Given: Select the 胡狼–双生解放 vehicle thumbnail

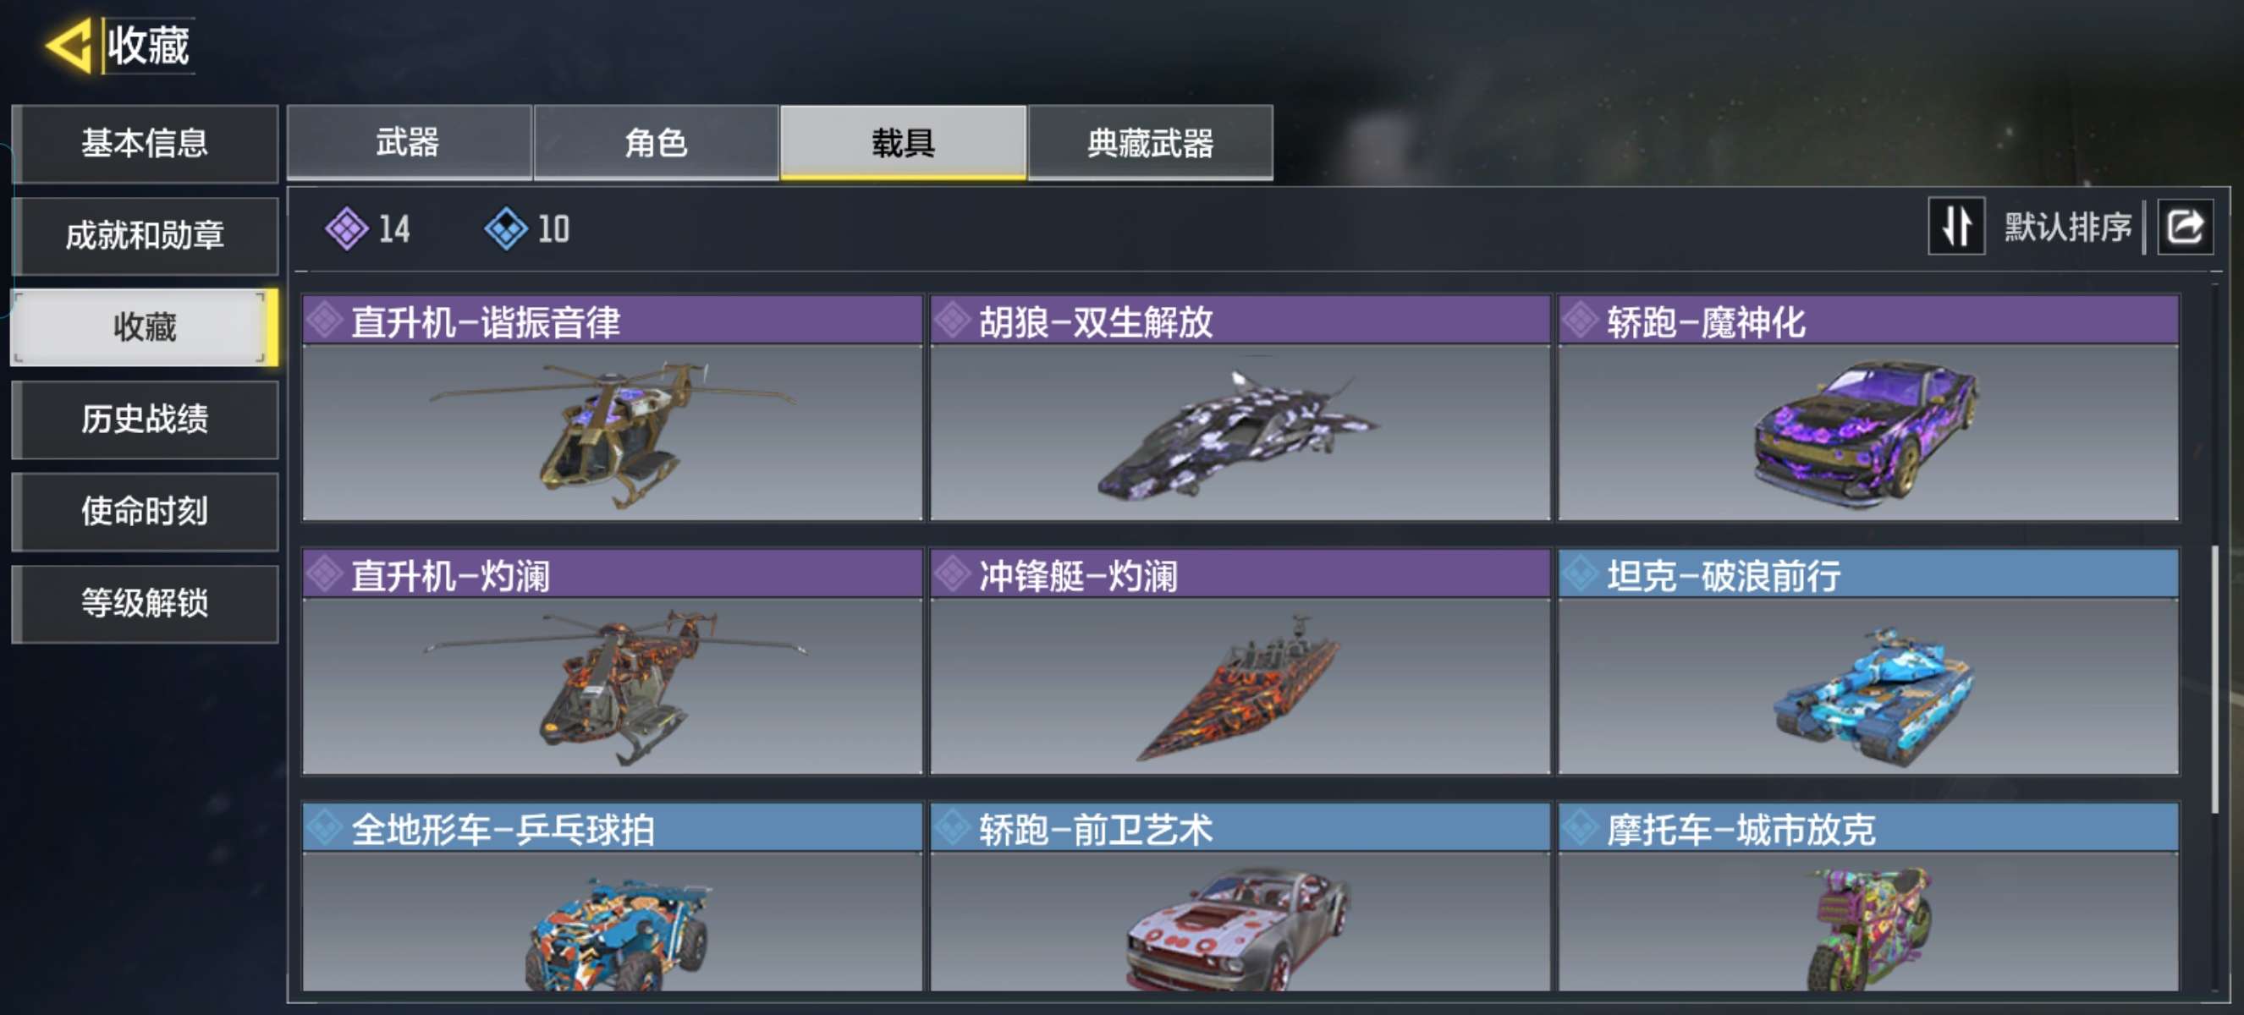Looking at the screenshot, I should click(1240, 432).
